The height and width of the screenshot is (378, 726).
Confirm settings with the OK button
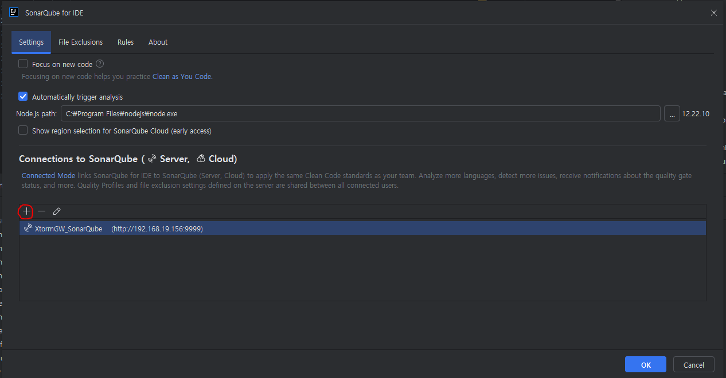pos(646,365)
